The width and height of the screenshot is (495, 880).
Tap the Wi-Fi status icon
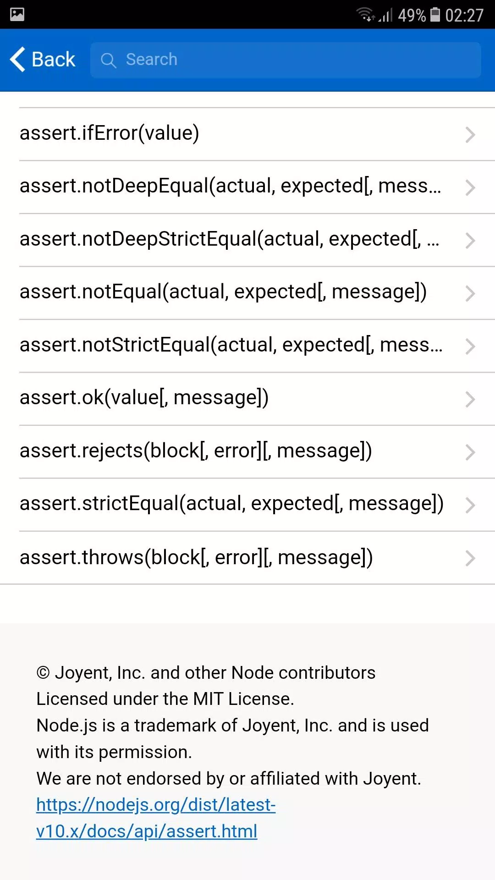tap(366, 15)
